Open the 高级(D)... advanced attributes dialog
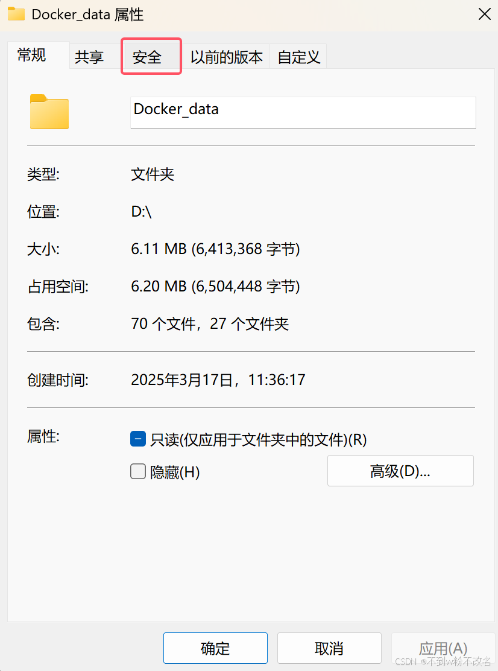 click(x=400, y=471)
